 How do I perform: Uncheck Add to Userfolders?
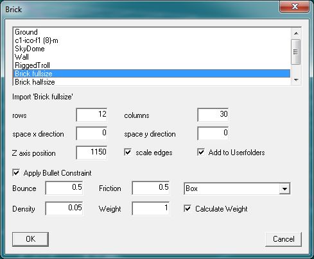201,152
